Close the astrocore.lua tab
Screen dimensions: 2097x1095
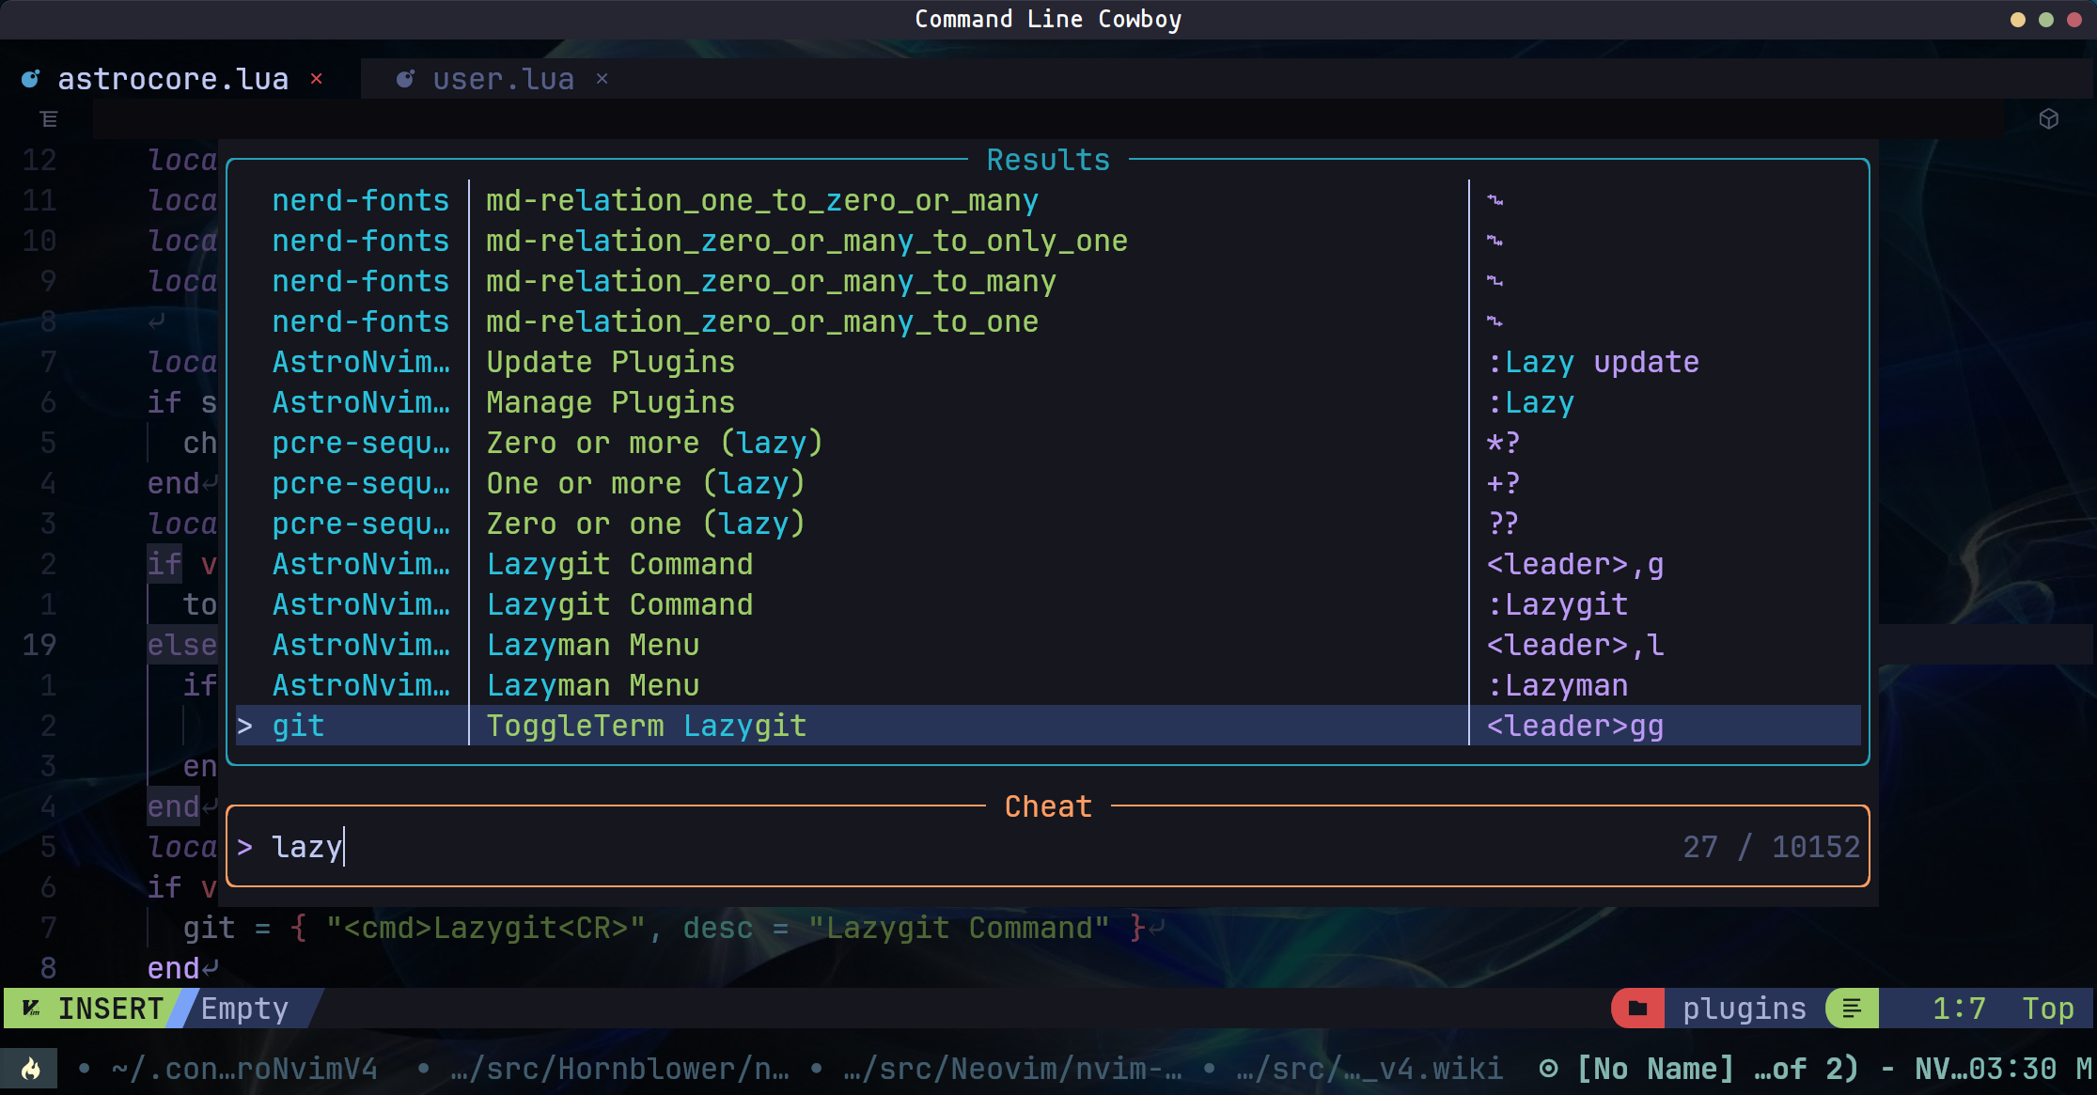317,79
